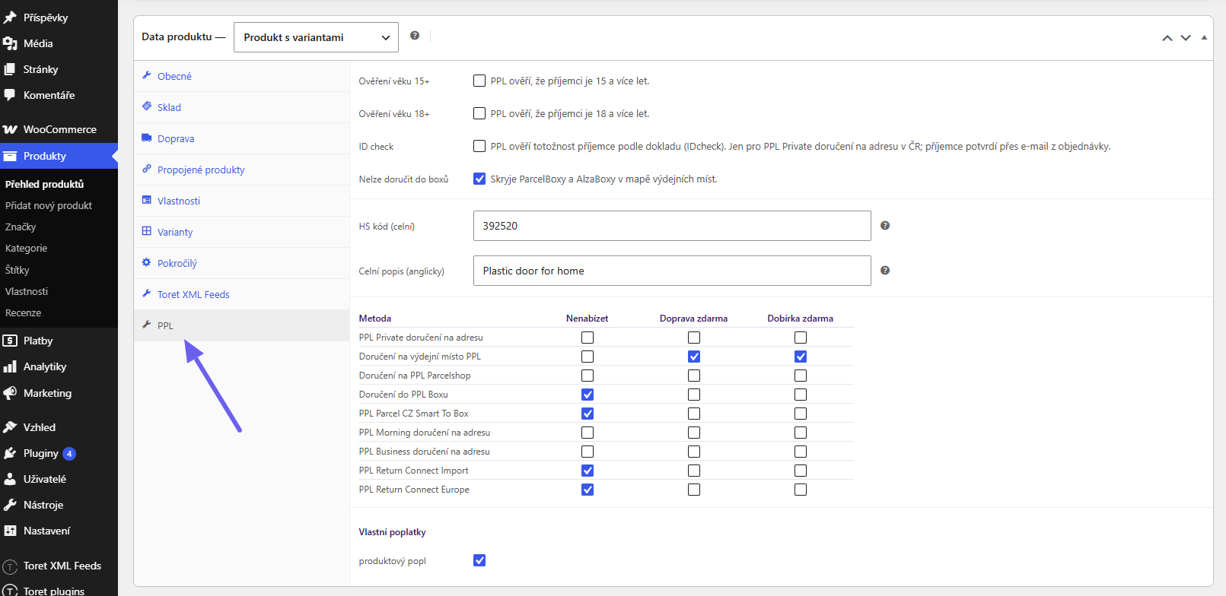Viewport: 1226px width, 596px height.
Task: Click help icon next to Celní popis field
Action: tap(885, 271)
